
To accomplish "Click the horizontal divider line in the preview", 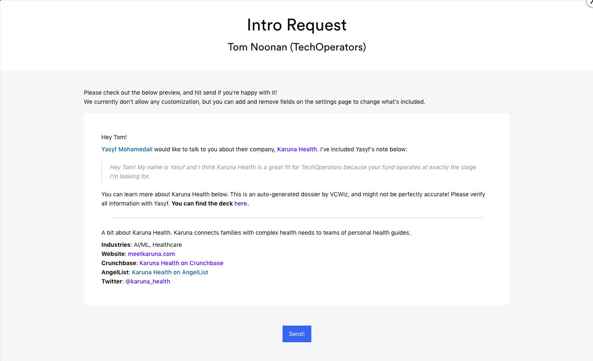I will (x=297, y=218).
